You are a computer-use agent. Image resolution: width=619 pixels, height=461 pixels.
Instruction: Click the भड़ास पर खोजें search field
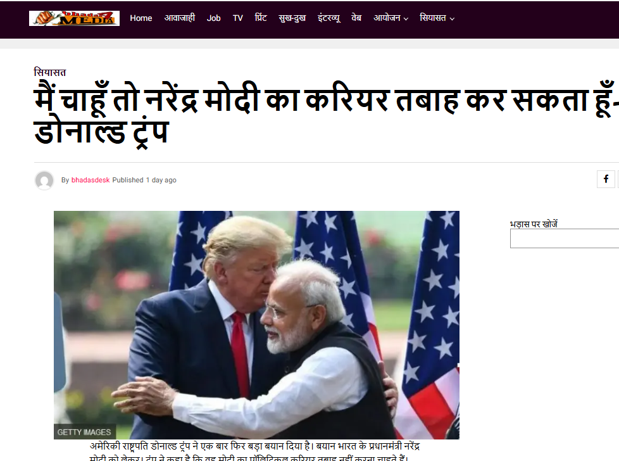tap(565, 238)
